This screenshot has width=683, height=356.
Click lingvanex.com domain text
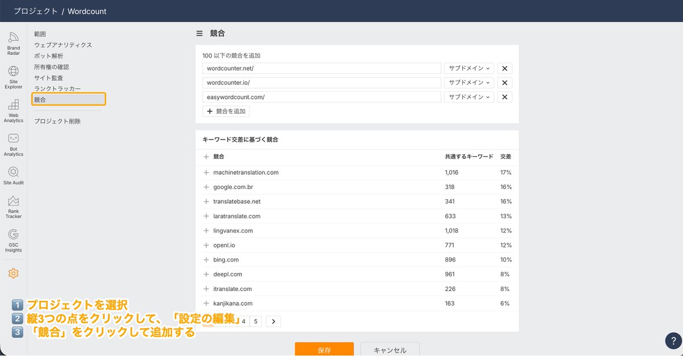tap(233, 231)
